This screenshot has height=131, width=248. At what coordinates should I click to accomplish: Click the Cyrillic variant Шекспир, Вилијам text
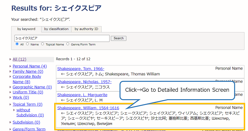click(95, 124)
